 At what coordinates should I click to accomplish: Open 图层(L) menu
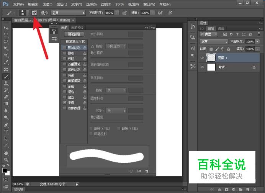click(x=62, y=4)
